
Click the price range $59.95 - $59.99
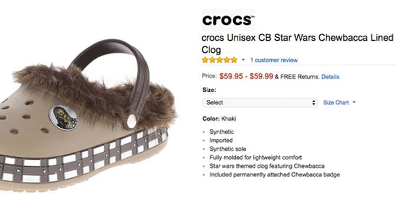[246, 76]
